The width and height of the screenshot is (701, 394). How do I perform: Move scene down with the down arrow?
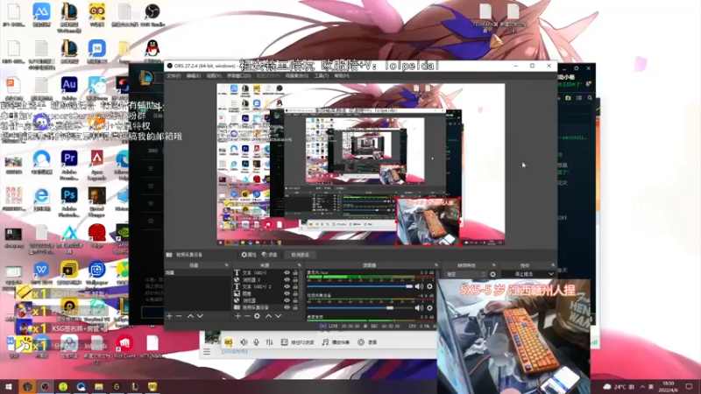pos(200,316)
